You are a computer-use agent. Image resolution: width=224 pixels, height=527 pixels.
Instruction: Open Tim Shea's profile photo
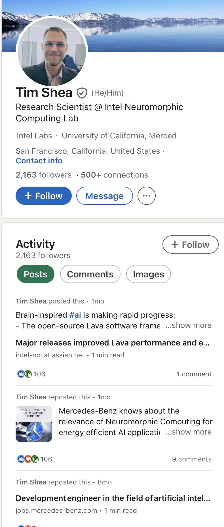click(52, 52)
